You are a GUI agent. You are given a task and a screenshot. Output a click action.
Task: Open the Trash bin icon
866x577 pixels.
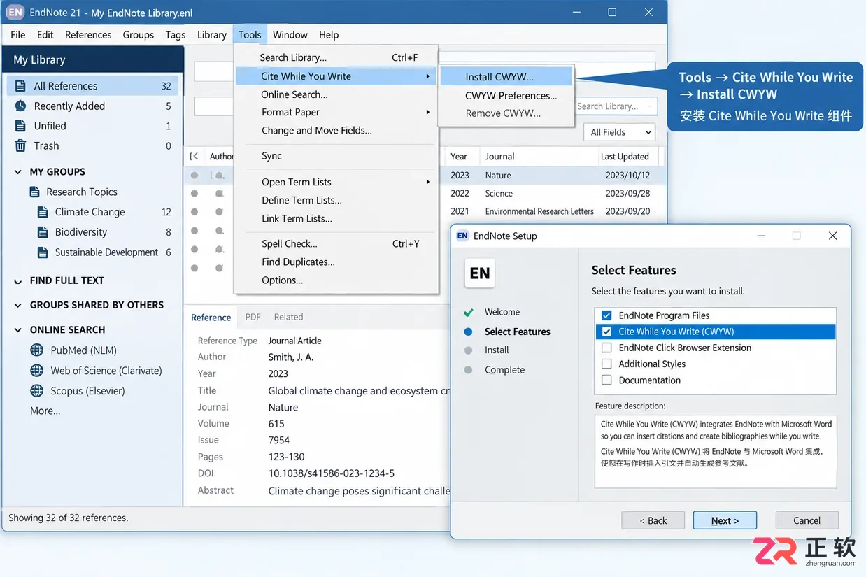(20, 145)
